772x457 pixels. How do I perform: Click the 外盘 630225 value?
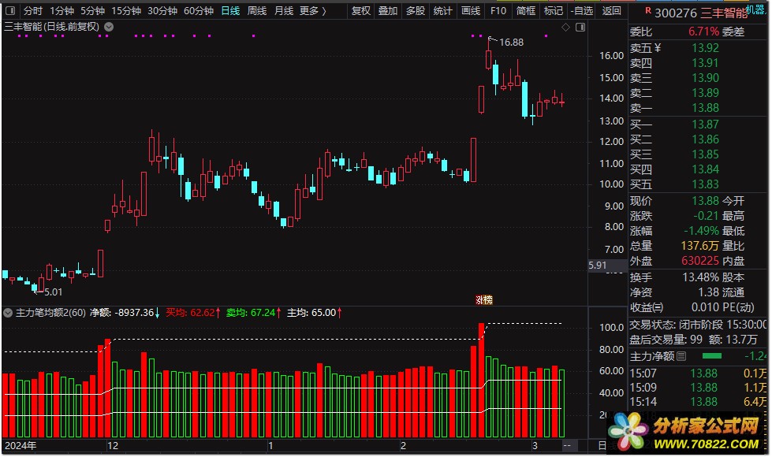700,262
